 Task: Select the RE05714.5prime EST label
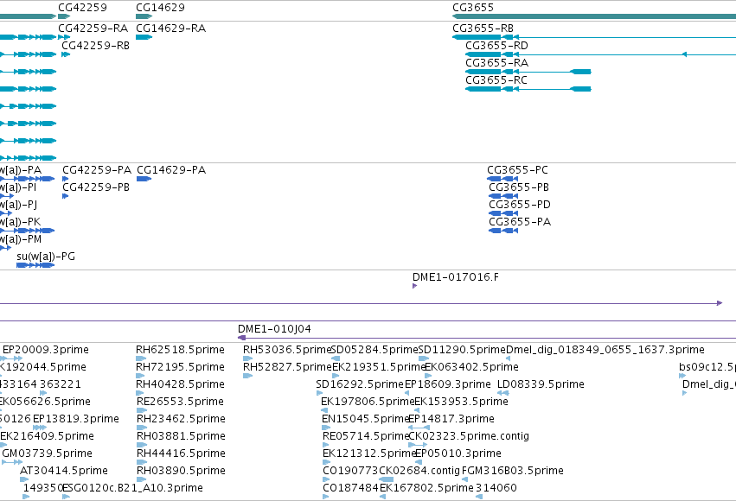(366, 436)
